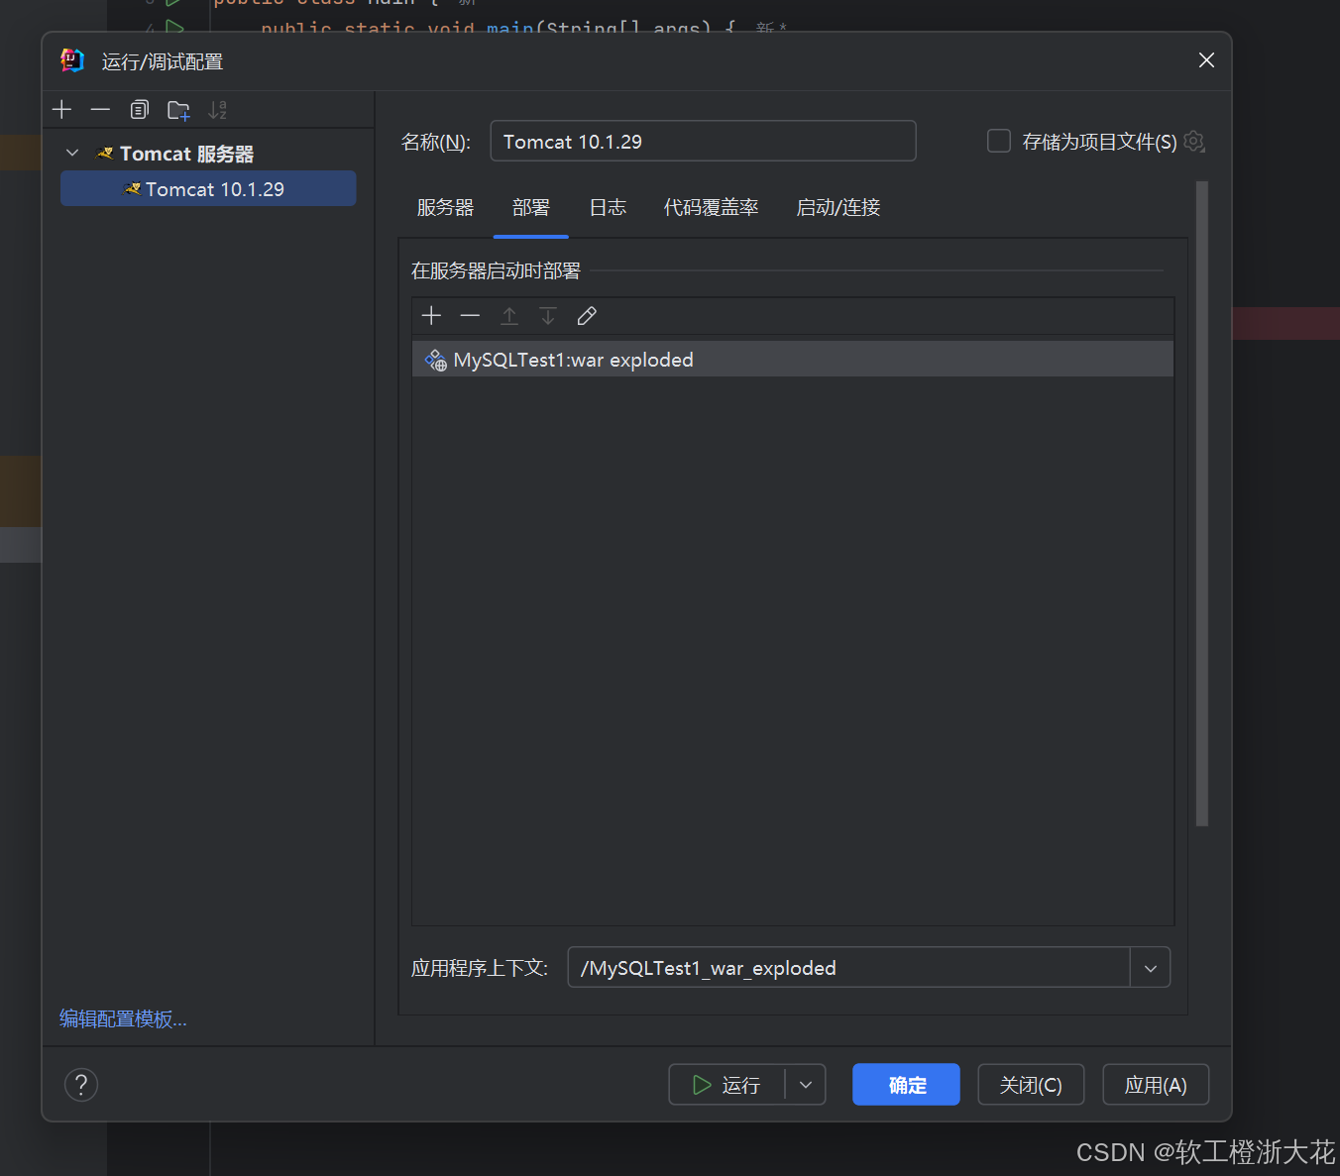Add a new run configuration
Screen dimensions: 1340x1176
point(62,110)
